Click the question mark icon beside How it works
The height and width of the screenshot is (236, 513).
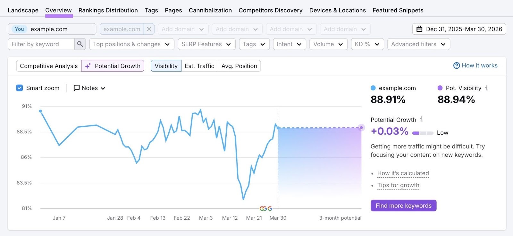coord(456,65)
